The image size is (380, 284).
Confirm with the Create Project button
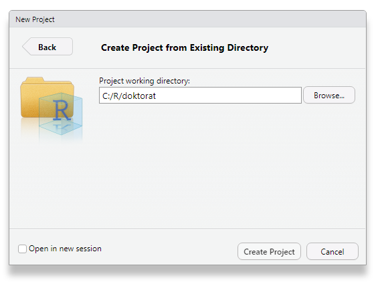(x=269, y=251)
